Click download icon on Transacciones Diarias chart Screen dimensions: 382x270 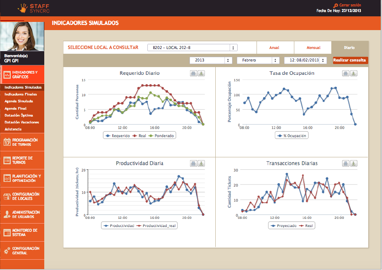pyautogui.click(x=353, y=163)
